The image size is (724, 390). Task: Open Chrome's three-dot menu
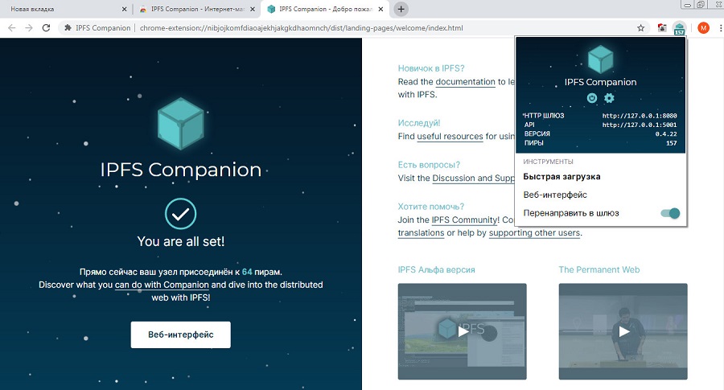tap(721, 28)
